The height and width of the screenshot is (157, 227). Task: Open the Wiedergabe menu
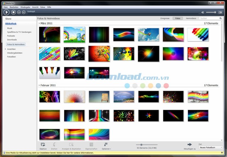pos(28,6)
